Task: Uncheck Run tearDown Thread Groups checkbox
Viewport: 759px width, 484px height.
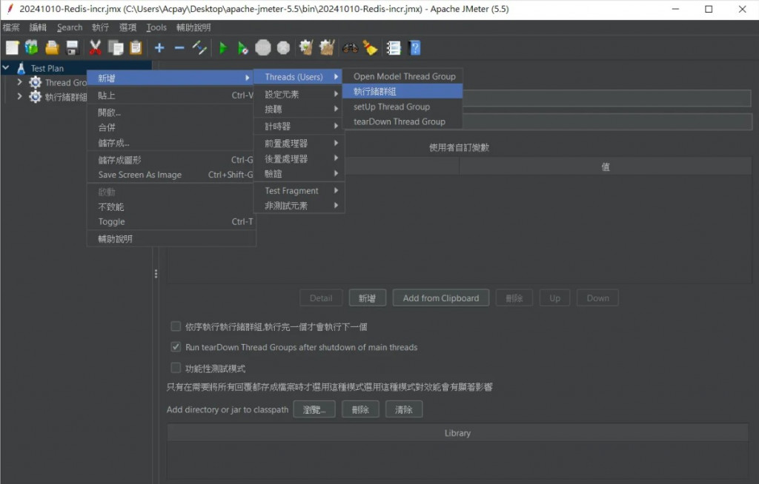Action: [176, 346]
